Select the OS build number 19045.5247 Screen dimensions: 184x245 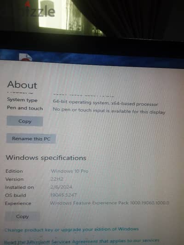(63, 195)
